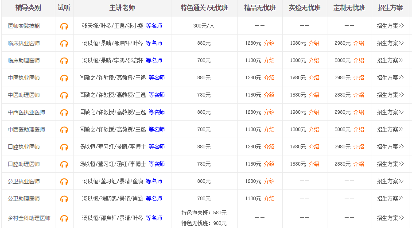
Task: Open 招生方案 for 中西医助理医师 row
Action: (390, 129)
